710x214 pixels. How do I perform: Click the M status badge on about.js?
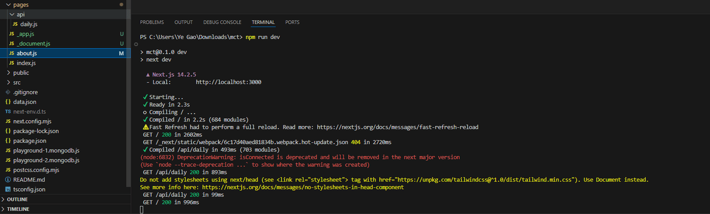point(121,54)
